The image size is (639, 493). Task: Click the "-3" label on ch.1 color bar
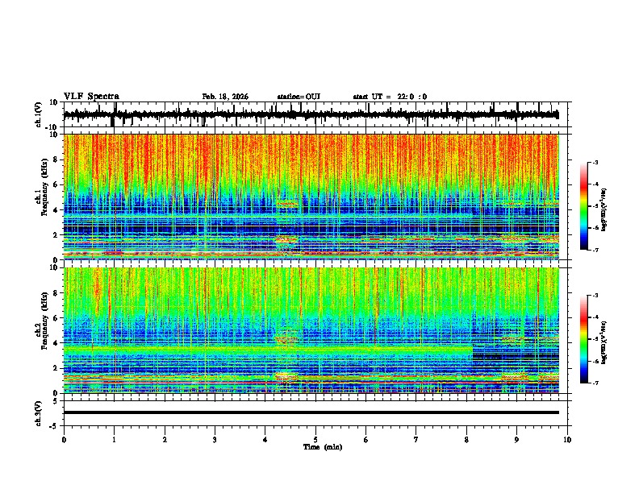[595, 163]
